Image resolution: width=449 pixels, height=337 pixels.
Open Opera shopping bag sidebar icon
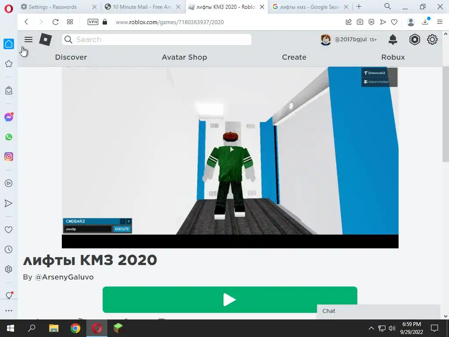9,90
